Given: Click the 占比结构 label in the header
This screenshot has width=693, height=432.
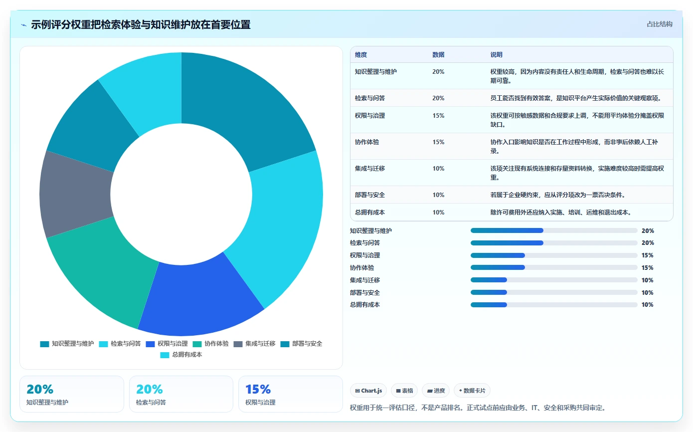Looking at the screenshot, I should pos(659,24).
